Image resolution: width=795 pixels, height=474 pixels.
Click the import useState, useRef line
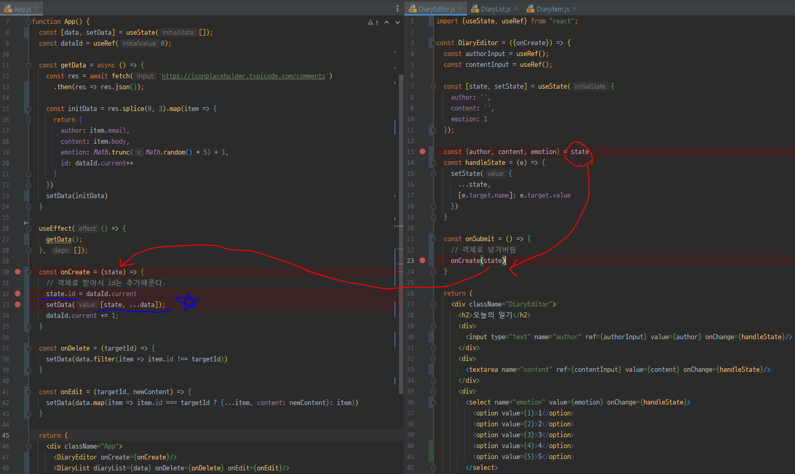pos(506,21)
